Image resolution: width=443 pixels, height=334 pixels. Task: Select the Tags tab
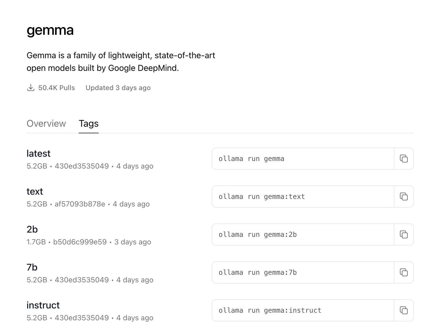(89, 124)
